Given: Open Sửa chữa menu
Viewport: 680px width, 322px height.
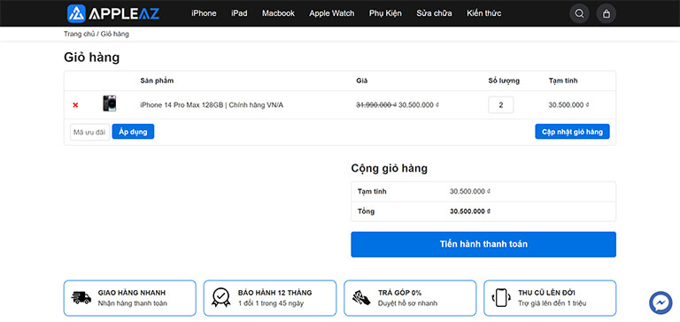Looking at the screenshot, I should tap(434, 13).
